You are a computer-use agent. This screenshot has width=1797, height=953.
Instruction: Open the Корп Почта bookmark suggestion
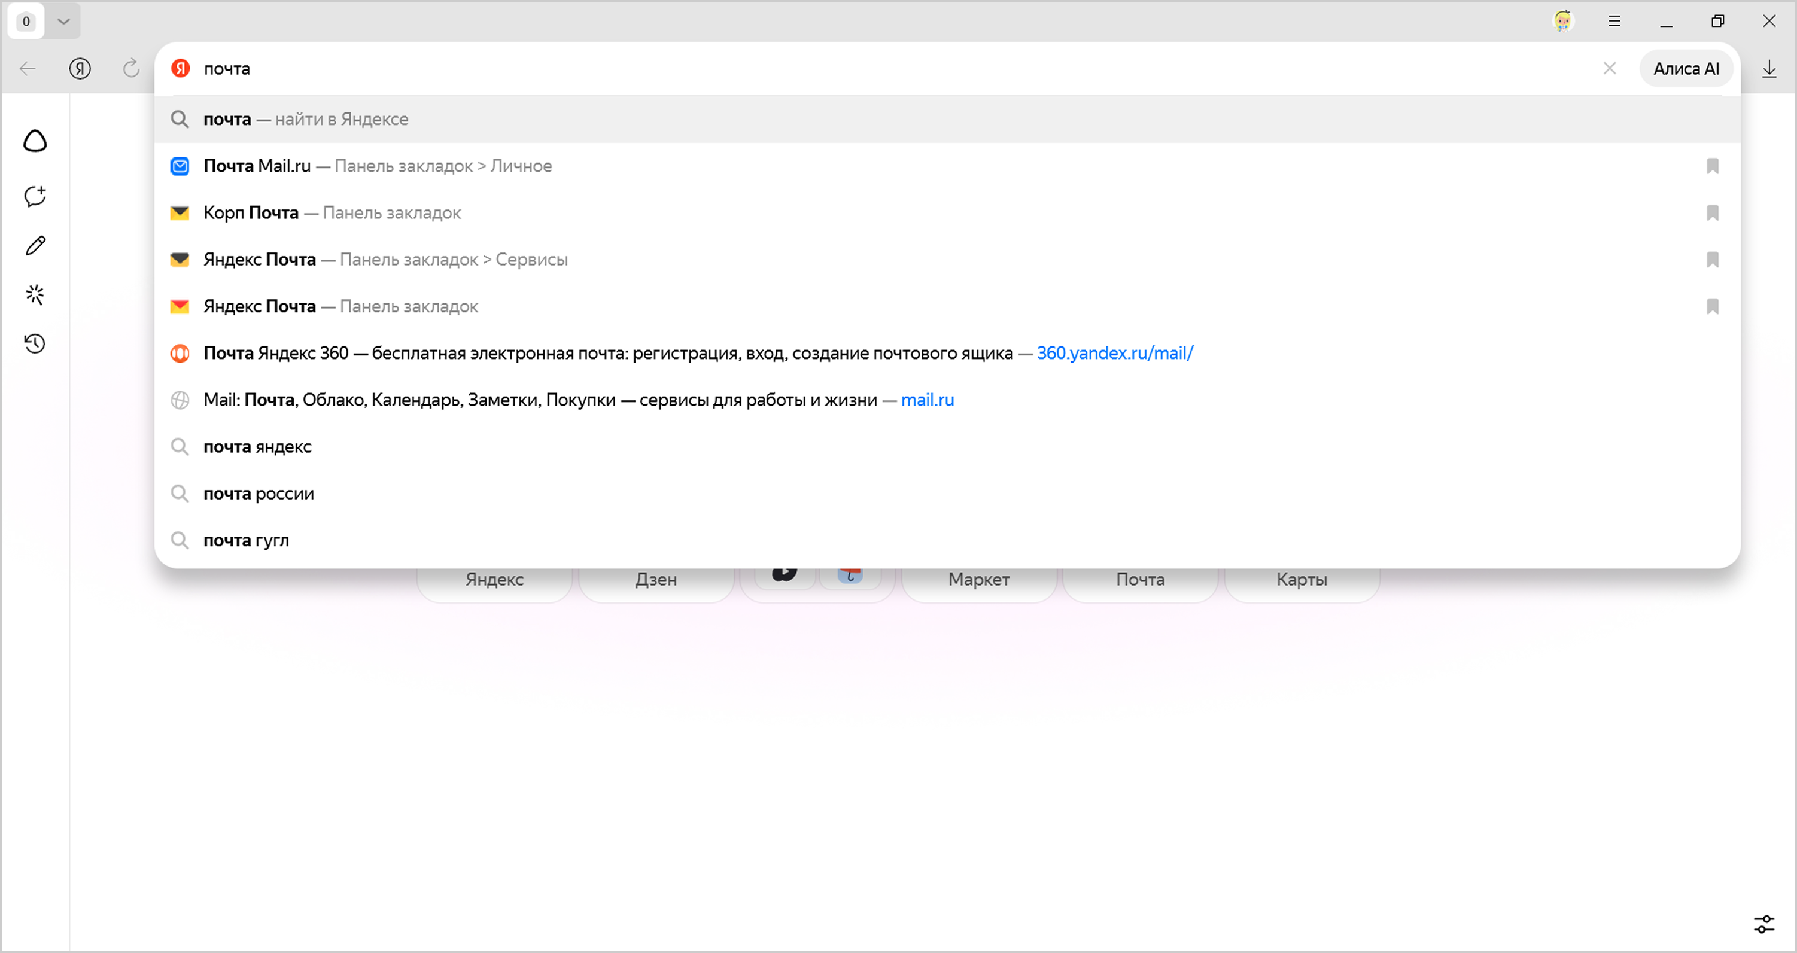click(x=947, y=213)
